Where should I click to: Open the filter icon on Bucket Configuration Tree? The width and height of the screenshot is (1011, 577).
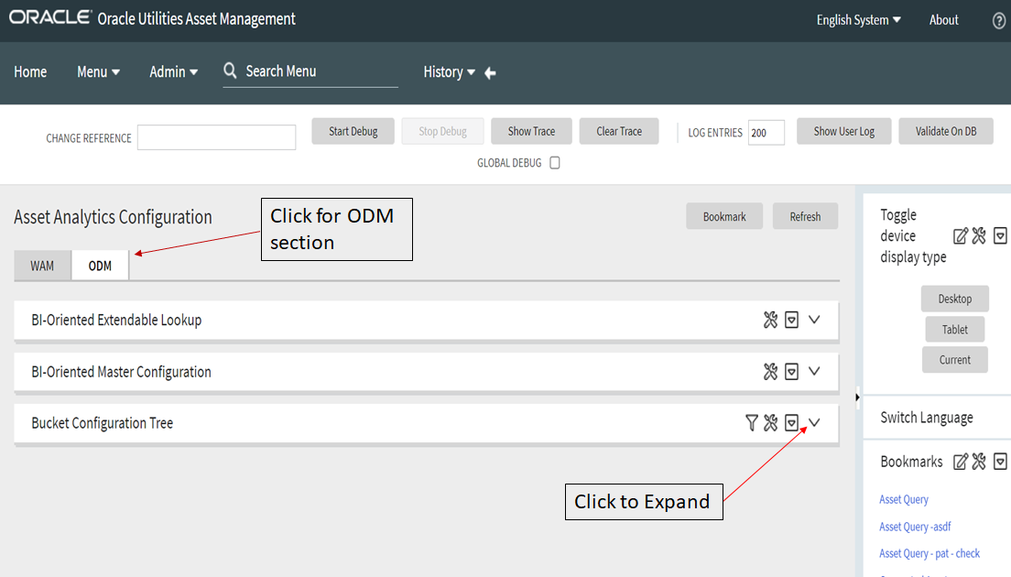pyautogui.click(x=751, y=422)
